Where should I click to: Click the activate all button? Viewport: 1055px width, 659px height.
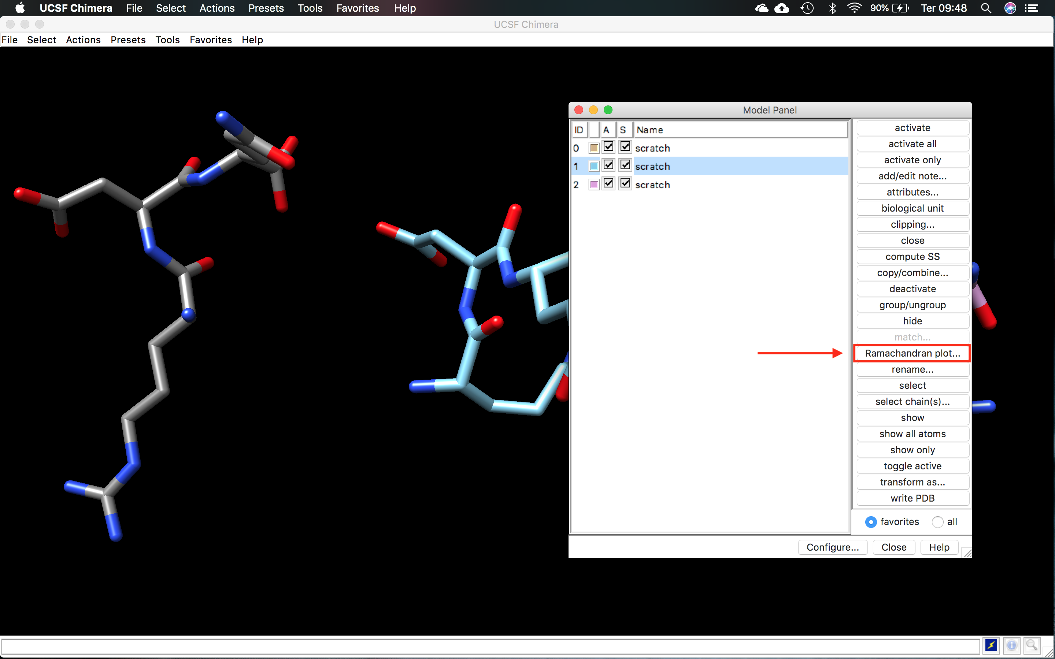click(913, 144)
